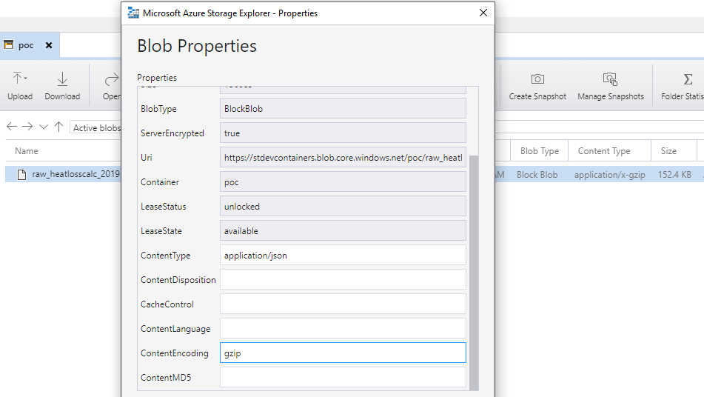Close the poc tab
This screenshot has height=397, width=704.
(49, 45)
